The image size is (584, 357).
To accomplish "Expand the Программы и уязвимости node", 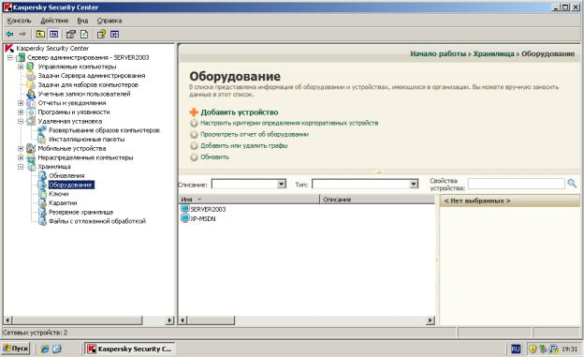I will click(x=21, y=112).
